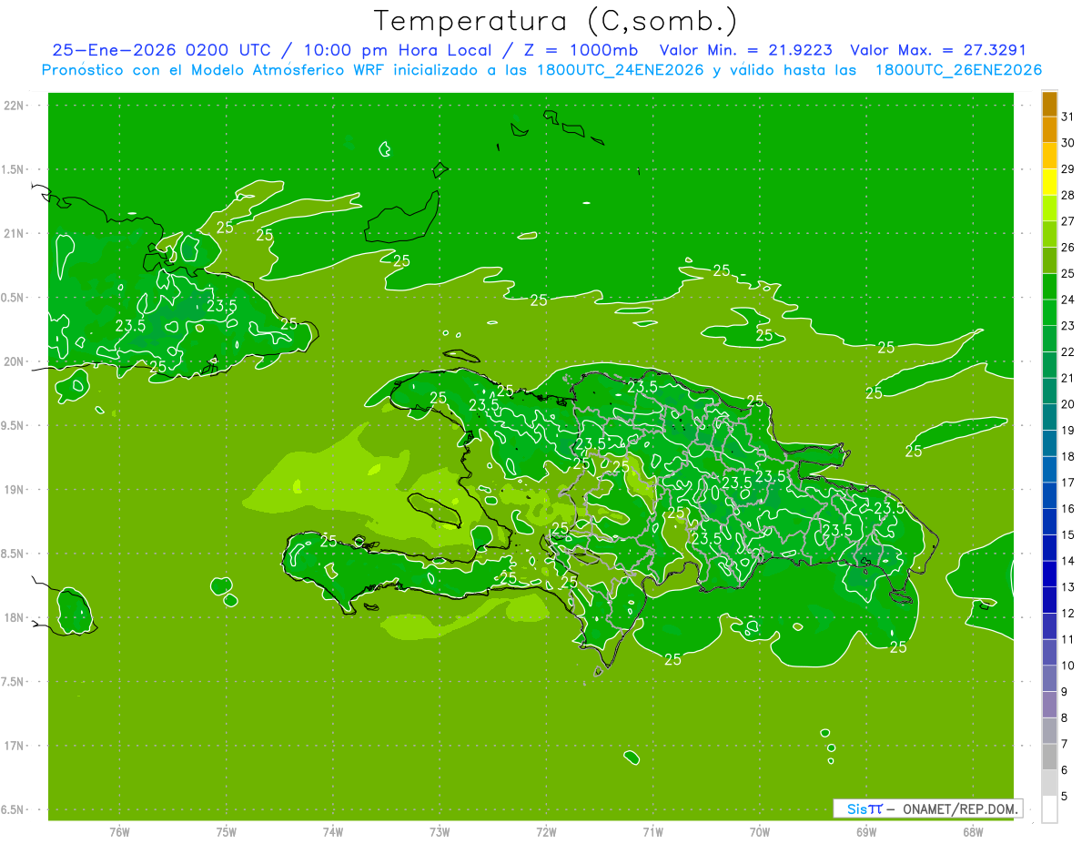Click the "70W" longitude axis label
This screenshot has height=844, width=1092.
pos(760,831)
